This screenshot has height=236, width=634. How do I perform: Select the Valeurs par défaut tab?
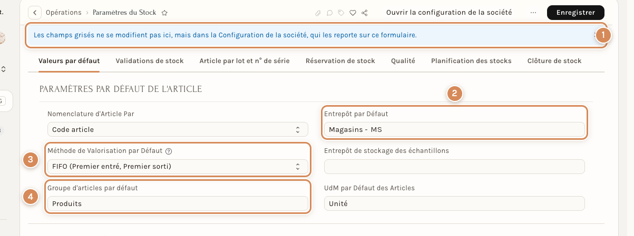pyautogui.click(x=69, y=61)
